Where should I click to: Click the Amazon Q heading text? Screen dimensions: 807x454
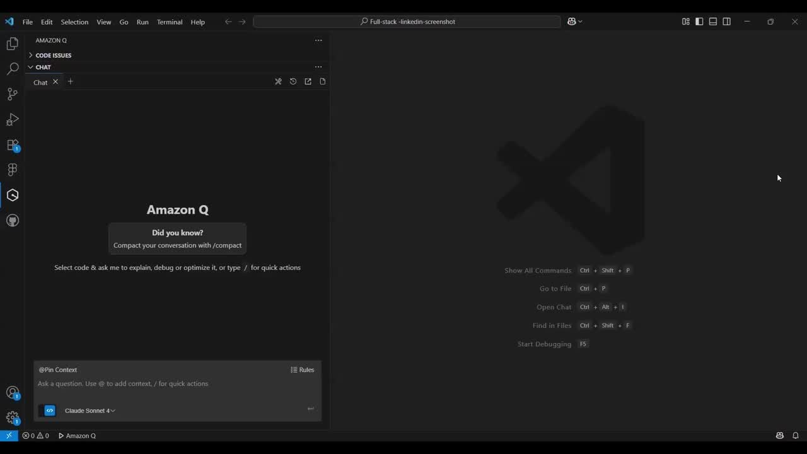(177, 210)
